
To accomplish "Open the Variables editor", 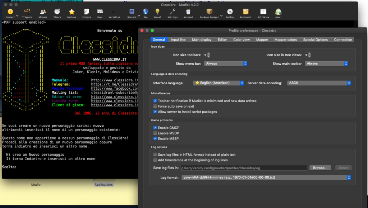I will click(114, 13).
